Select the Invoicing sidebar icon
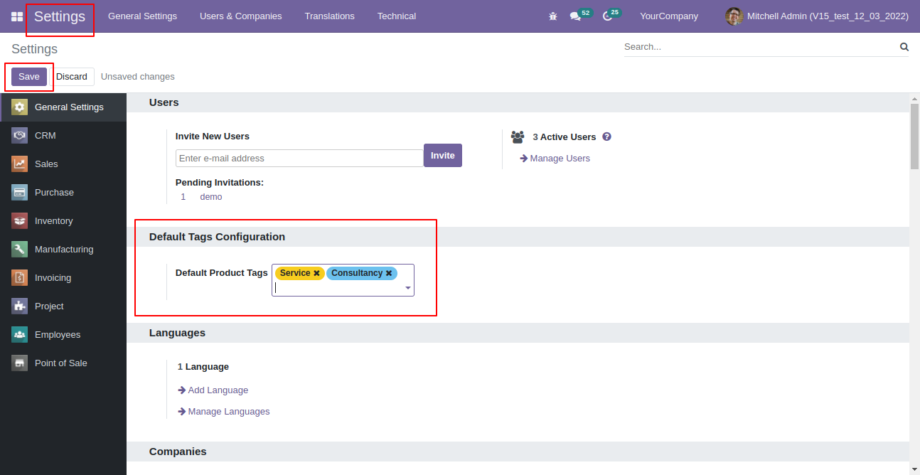Screen dimensions: 920x475 tap(20, 277)
